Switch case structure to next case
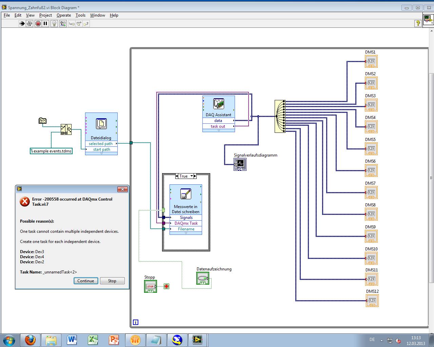Viewport: 434px width, 347px height. tap(195, 176)
